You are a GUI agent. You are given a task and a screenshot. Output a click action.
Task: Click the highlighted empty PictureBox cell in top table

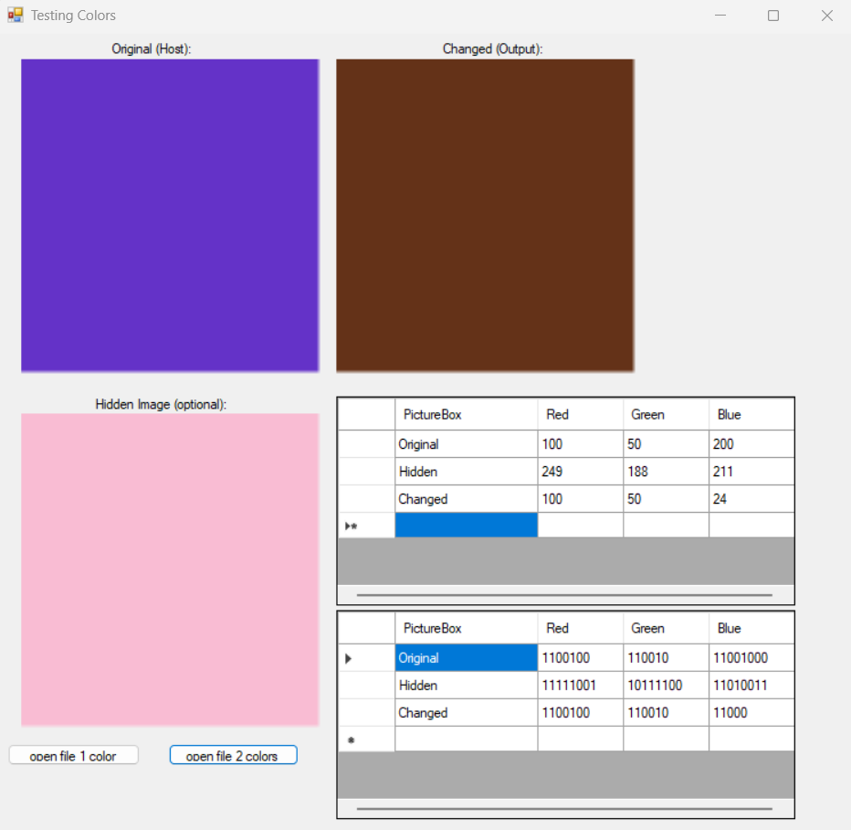pyautogui.click(x=466, y=526)
